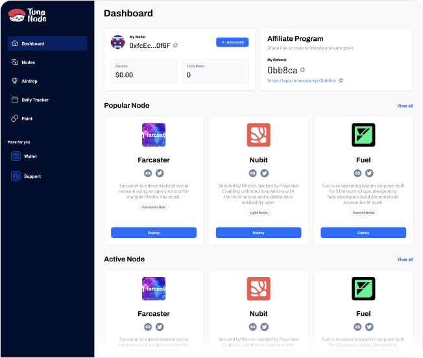Open Fuel Twitter icon in Popular Node
The height and width of the screenshot is (358, 423).
(x=369, y=173)
